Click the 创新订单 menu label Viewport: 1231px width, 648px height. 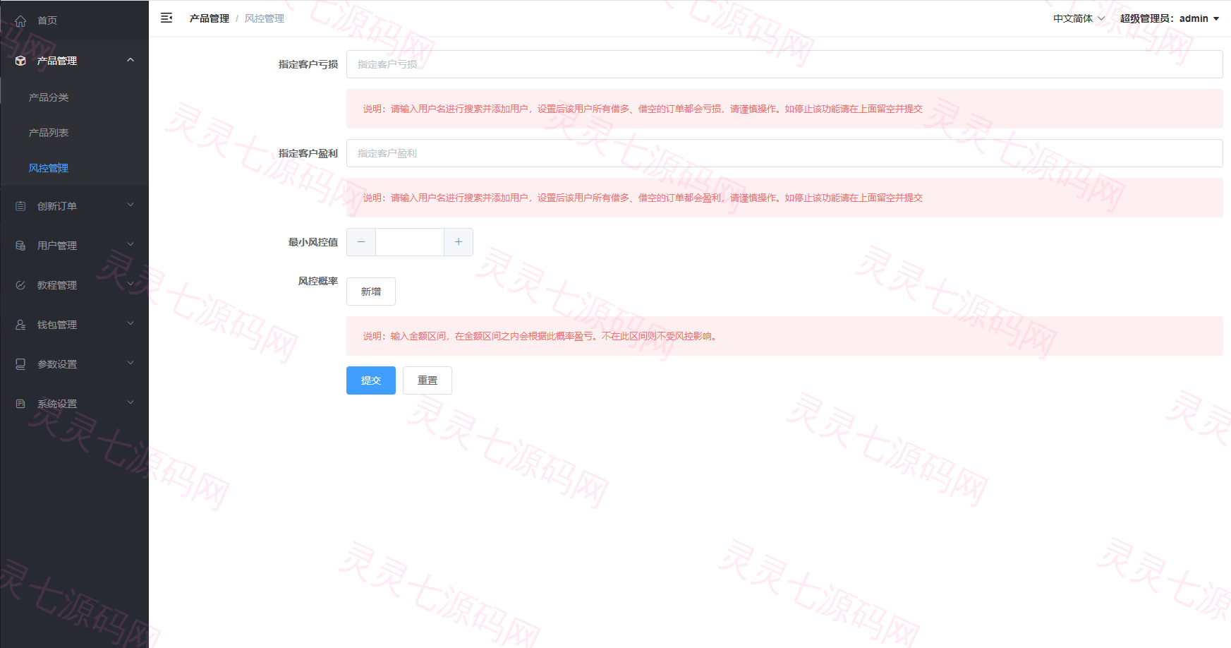click(57, 206)
